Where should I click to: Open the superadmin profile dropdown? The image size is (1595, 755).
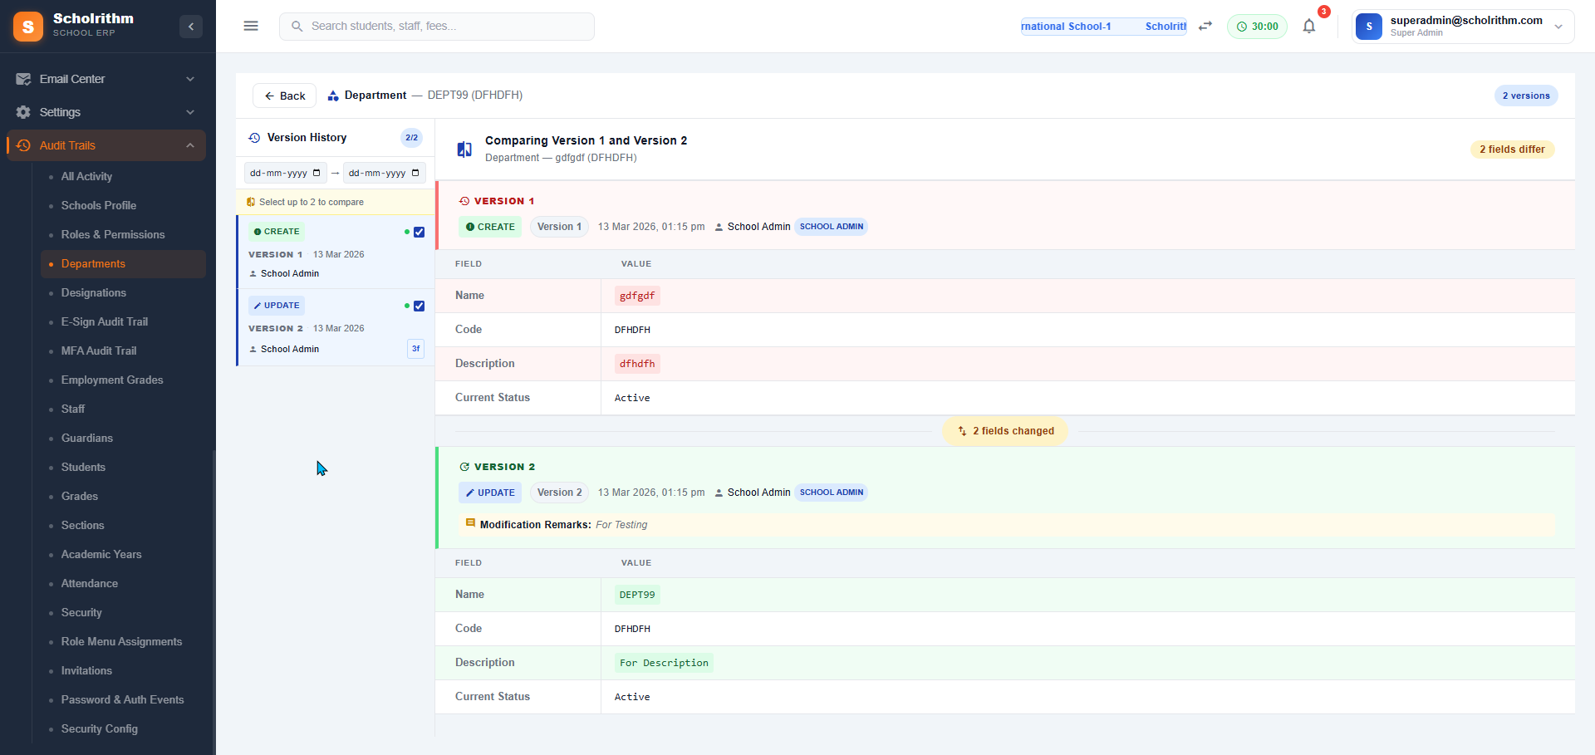pyautogui.click(x=1560, y=26)
